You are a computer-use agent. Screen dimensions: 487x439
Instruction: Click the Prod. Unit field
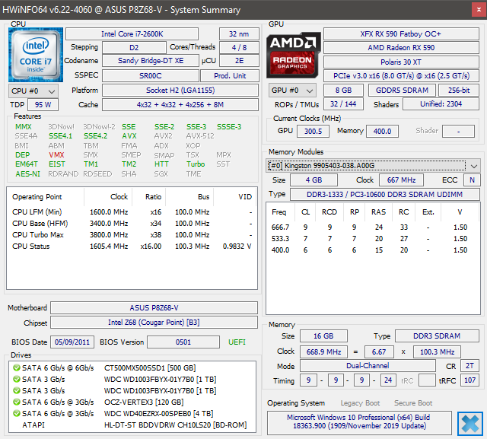[230, 76]
